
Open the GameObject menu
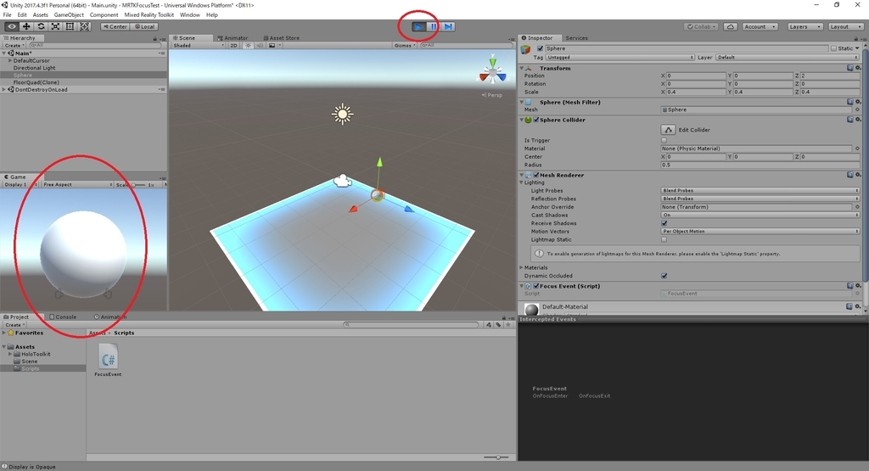point(69,15)
